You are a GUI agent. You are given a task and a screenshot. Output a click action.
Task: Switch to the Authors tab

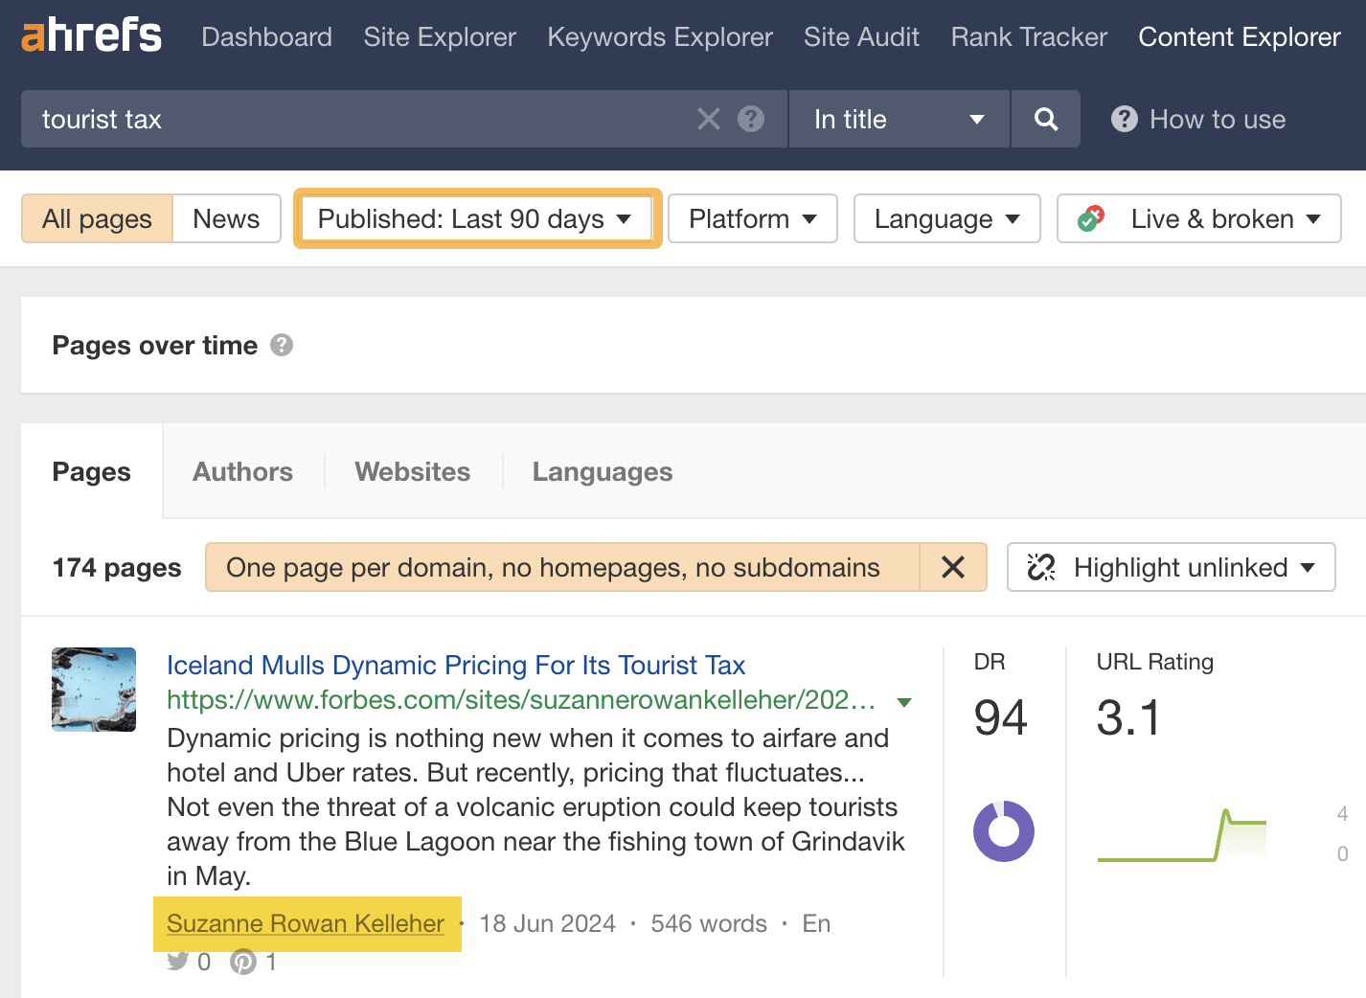pyautogui.click(x=242, y=471)
